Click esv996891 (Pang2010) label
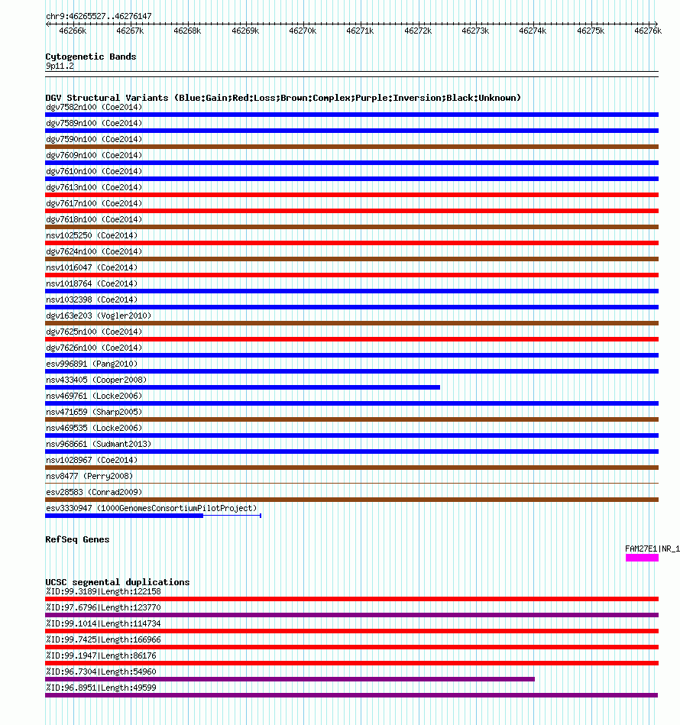The height and width of the screenshot is (725, 680). [92, 364]
